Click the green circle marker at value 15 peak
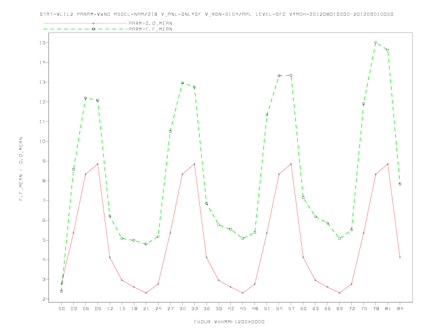This screenshot has height=336, width=436. 375,42
